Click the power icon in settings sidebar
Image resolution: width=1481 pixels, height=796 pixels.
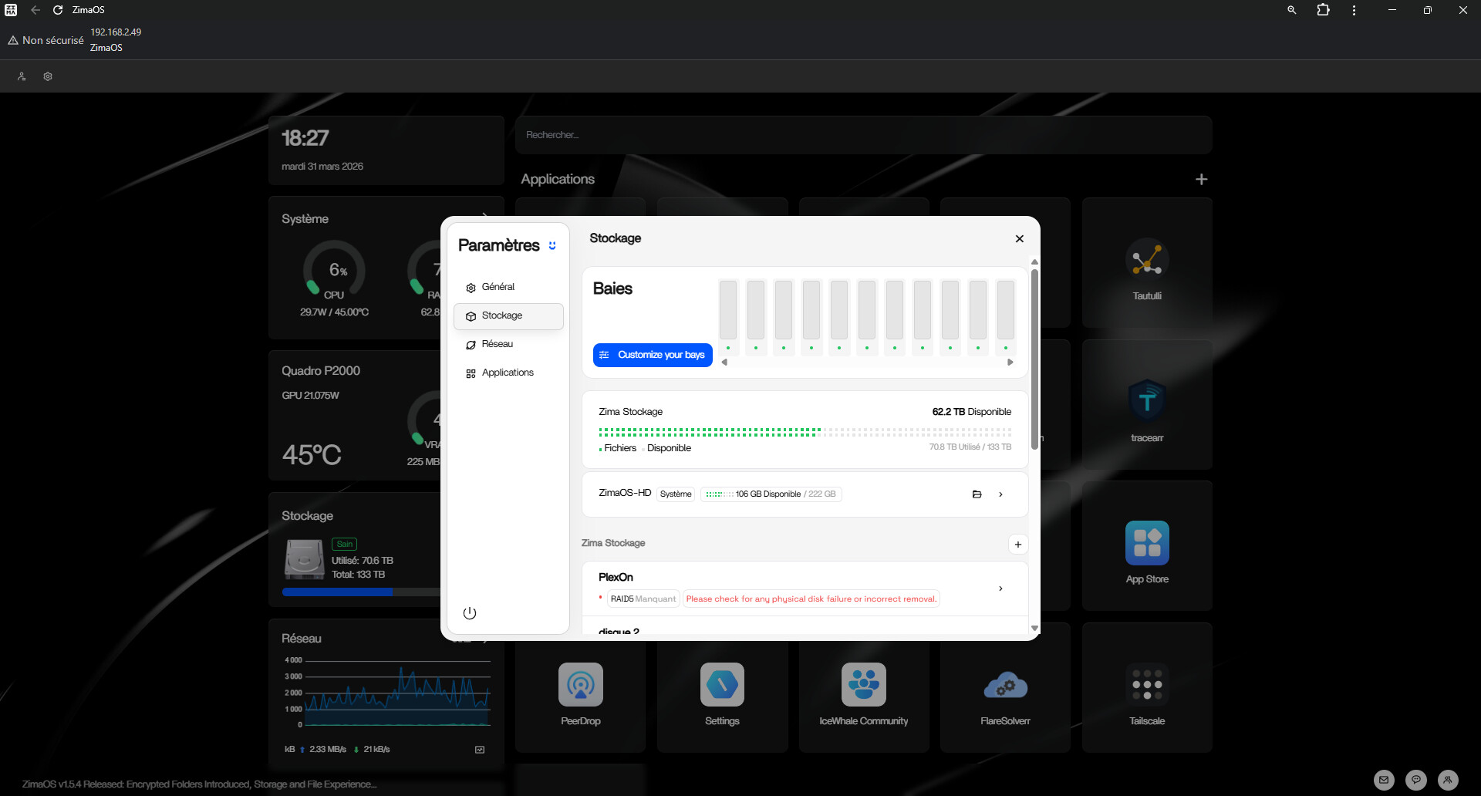point(470,613)
